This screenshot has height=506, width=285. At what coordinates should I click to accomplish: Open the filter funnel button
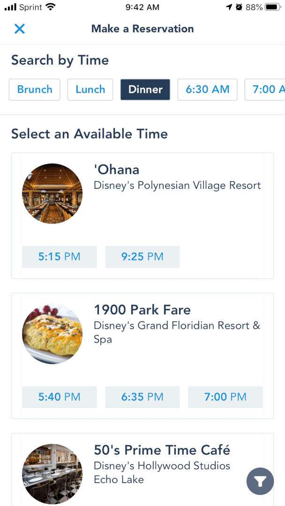click(260, 481)
